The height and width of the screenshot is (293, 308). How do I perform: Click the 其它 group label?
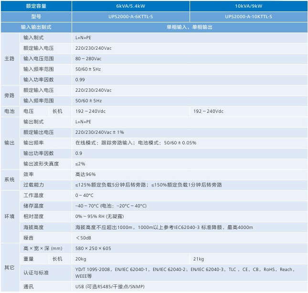click(x=10, y=268)
